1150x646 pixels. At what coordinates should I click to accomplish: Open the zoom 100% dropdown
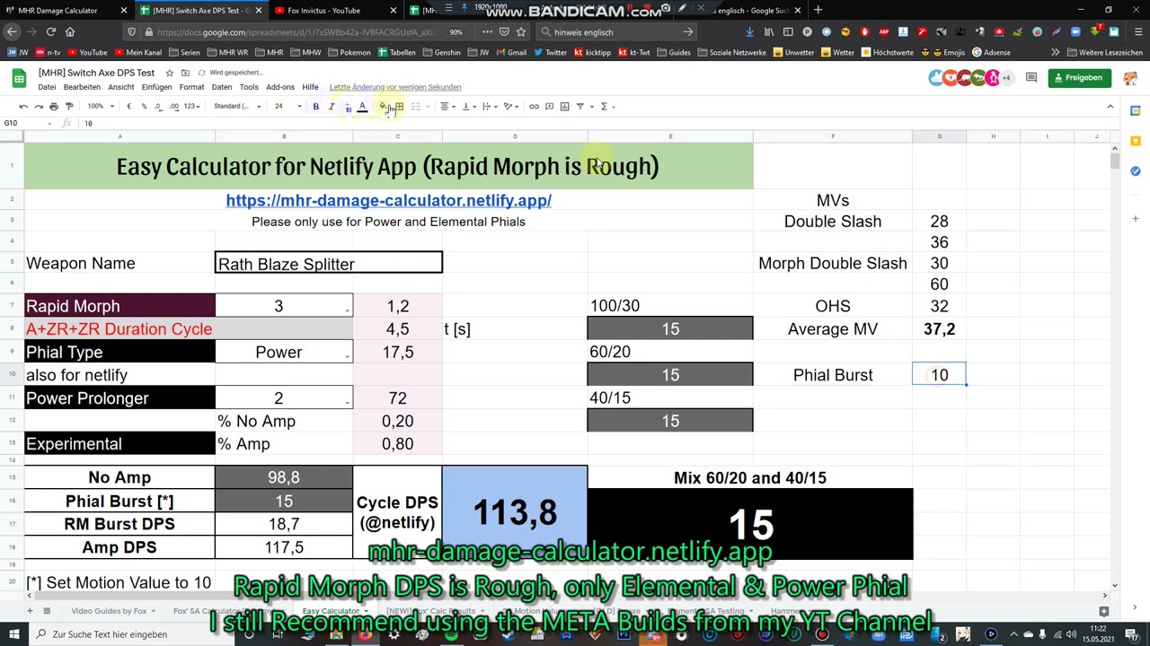tap(99, 107)
